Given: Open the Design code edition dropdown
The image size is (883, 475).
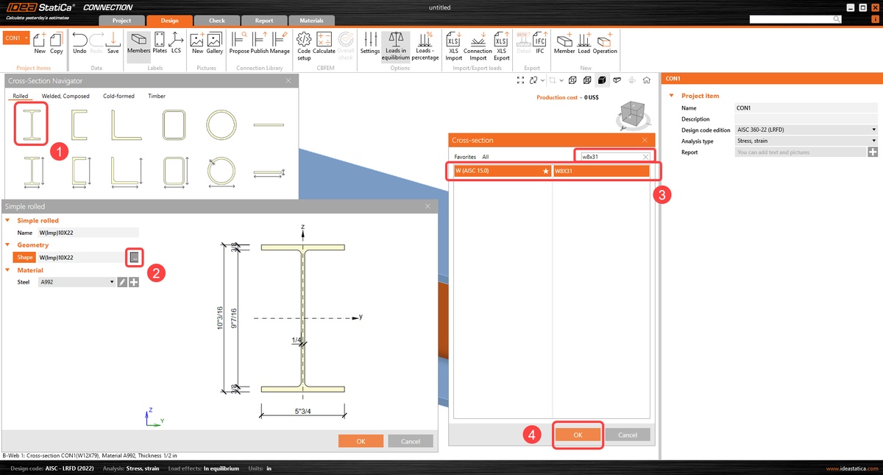Looking at the screenshot, I should 875,130.
